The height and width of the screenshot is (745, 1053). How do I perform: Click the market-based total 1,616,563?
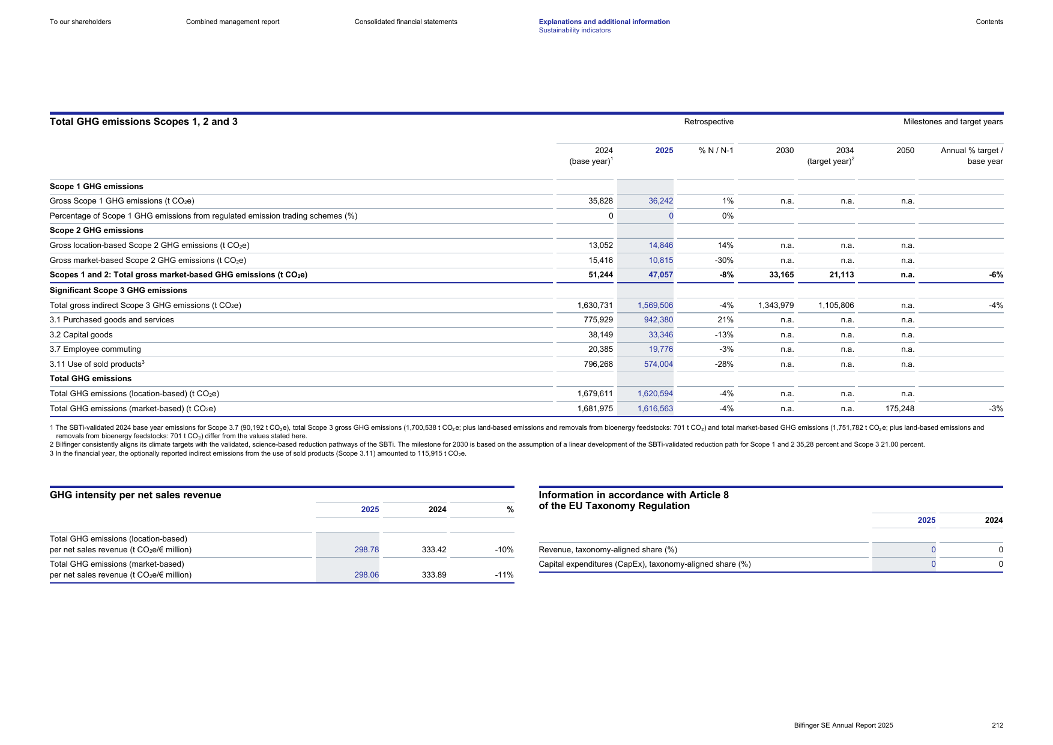pyautogui.click(x=655, y=409)
